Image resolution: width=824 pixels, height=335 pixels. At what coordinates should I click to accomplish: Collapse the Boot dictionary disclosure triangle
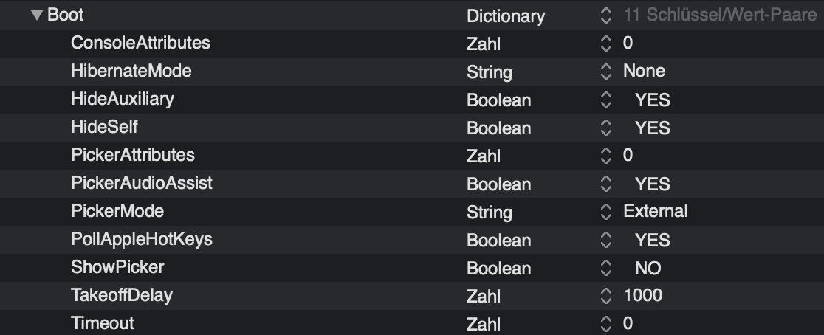click(x=38, y=15)
